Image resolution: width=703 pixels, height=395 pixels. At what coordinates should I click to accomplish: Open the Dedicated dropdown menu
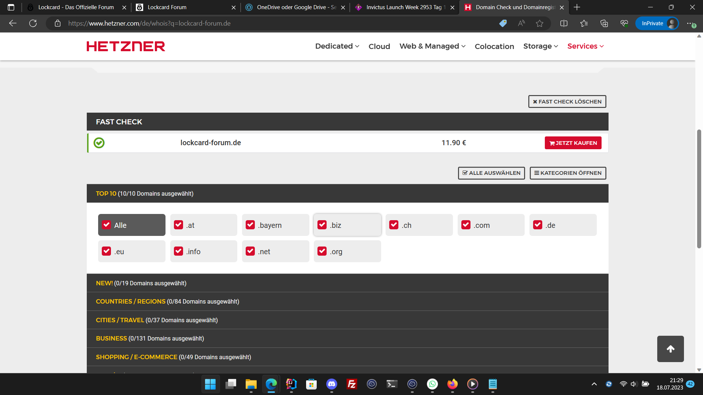pyautogui.click(x=337, y=46)
